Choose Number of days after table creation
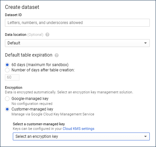This screenshot has height=147, width=156. pos(7,70)
